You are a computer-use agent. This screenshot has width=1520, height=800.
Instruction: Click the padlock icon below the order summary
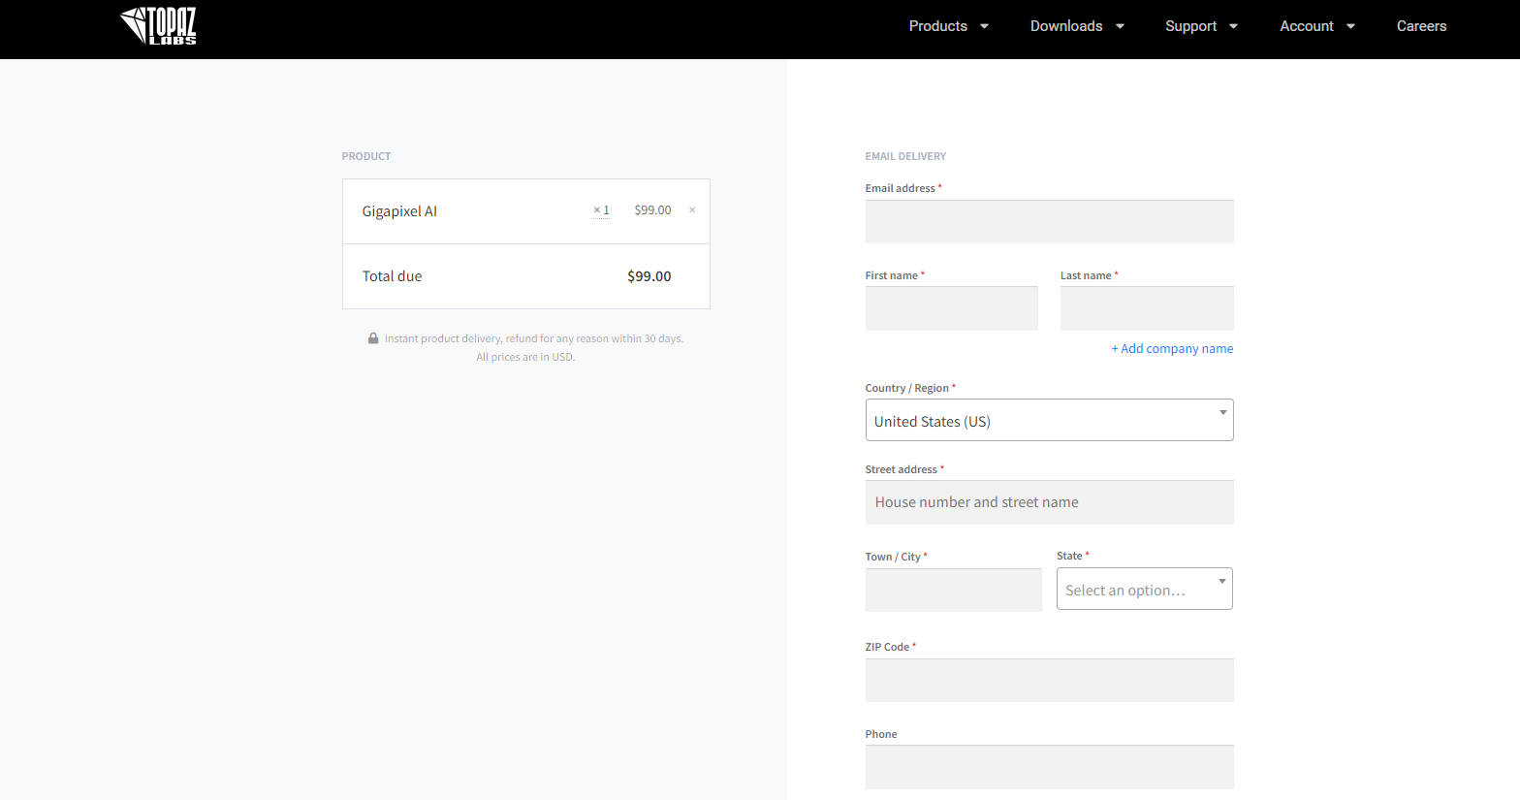[373, 338]
